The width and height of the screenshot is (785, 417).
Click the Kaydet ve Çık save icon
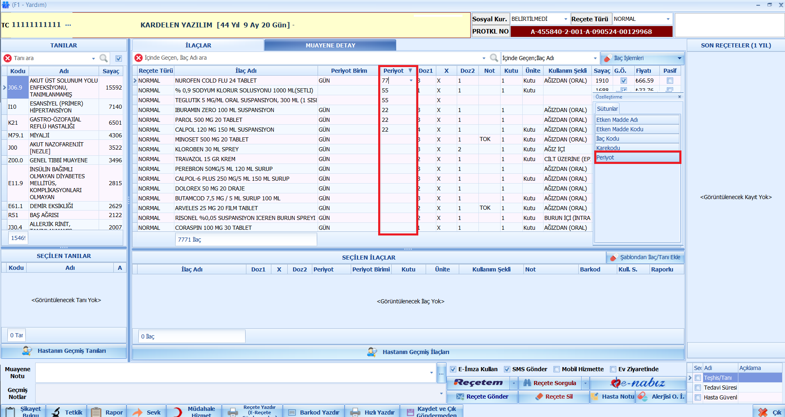[x=410, y=412]
